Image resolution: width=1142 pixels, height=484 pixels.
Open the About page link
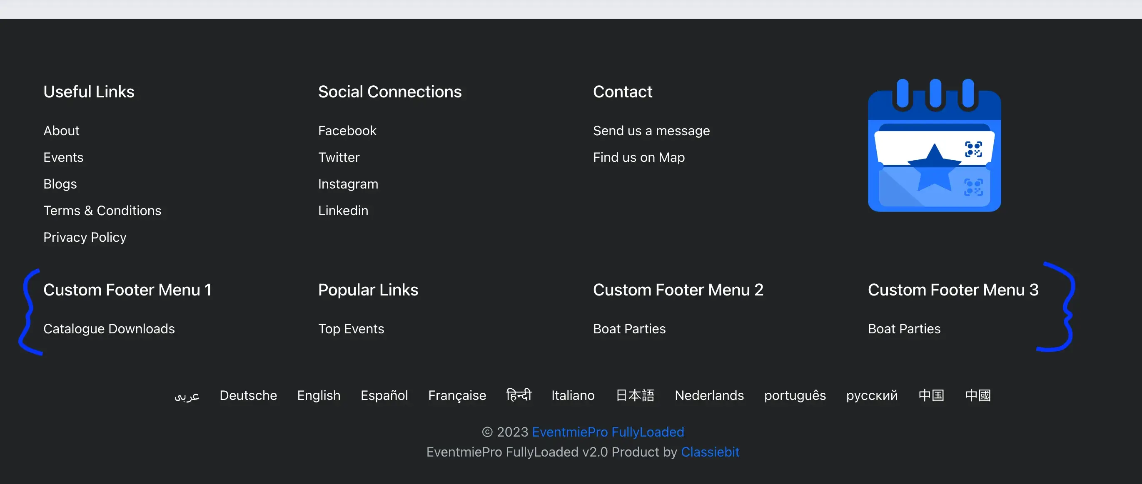pos(61,131)
